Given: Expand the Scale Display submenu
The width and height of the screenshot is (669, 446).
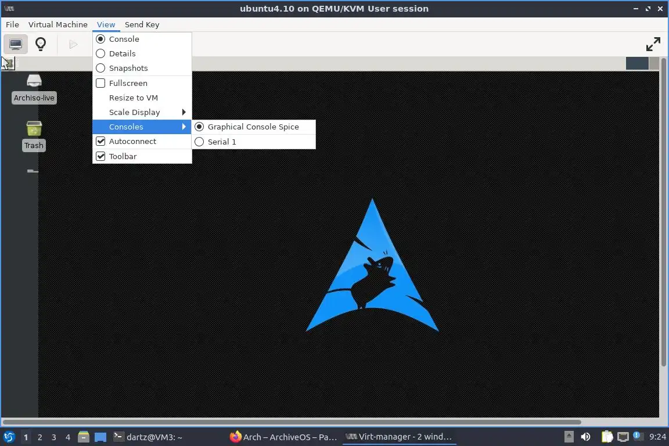Looking at the screenshot, I should tap(142, 112).
